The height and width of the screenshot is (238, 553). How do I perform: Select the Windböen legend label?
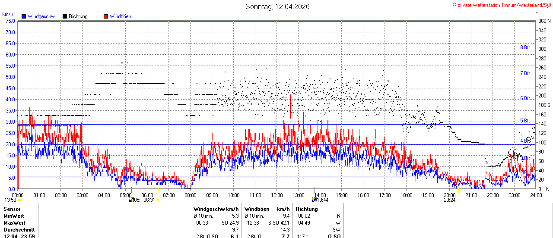tap(121, 16)
